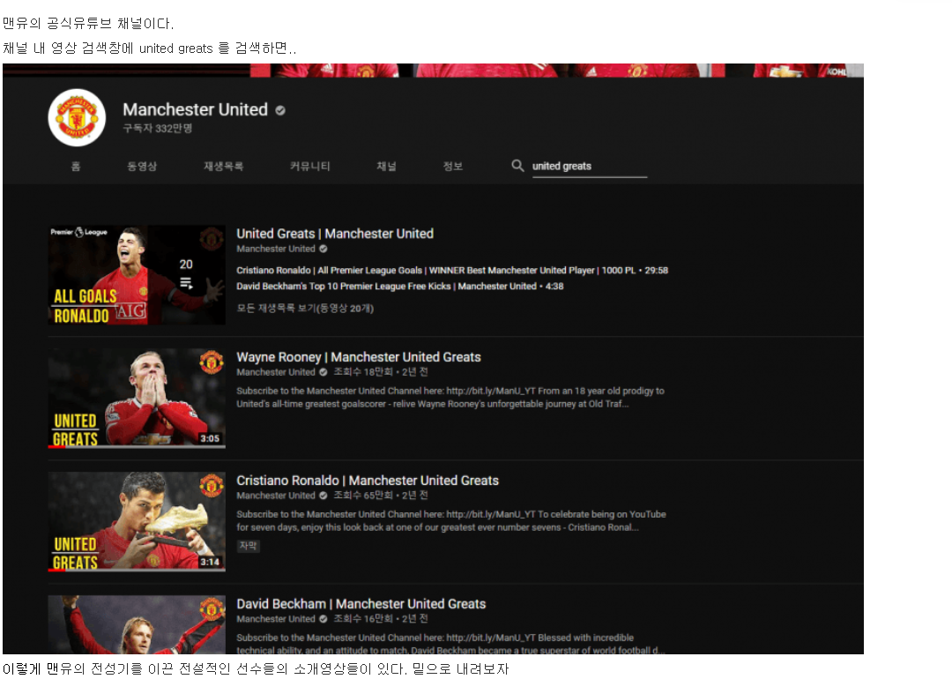Click the verified badge beside Manchester United title

pos(280,110)
